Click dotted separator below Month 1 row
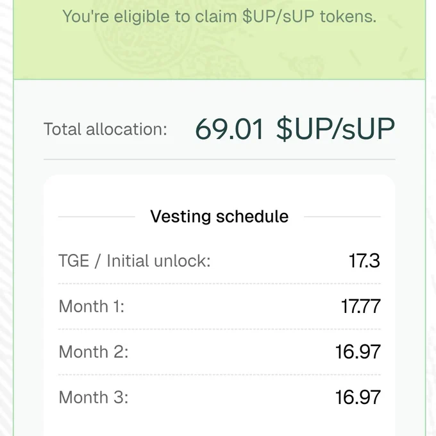Screen dimensions: 436x436 pyautogui.click(x=219, y=329)
